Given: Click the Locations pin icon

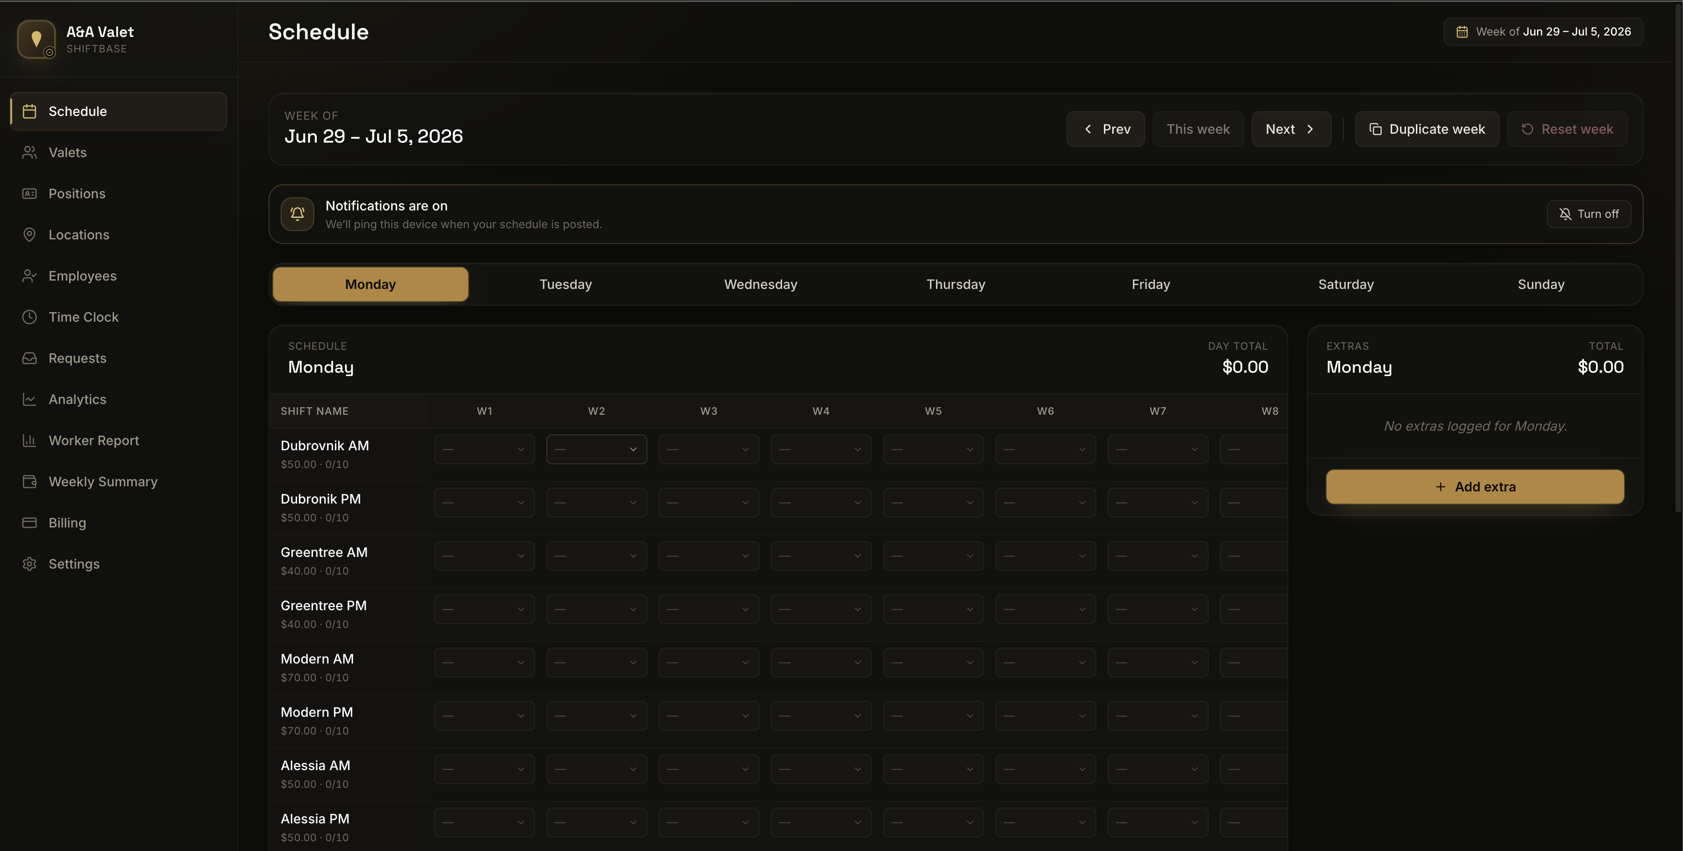Looking at the screenshot, I should (x=29, y=234).
